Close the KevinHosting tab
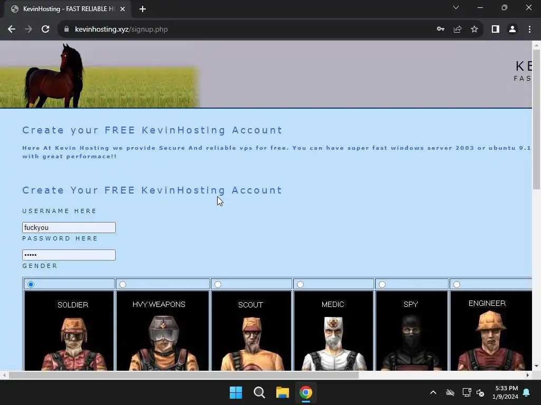 [x=123, y=9]
